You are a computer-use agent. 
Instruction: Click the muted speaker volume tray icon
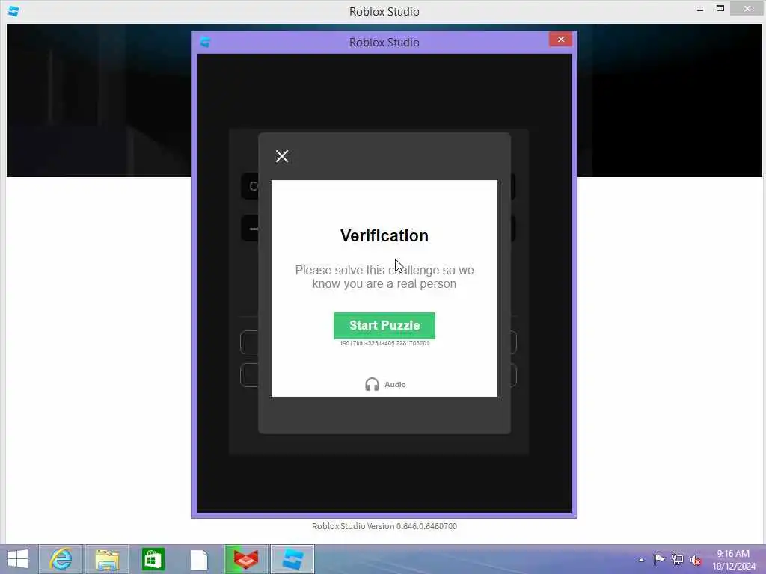695,560
